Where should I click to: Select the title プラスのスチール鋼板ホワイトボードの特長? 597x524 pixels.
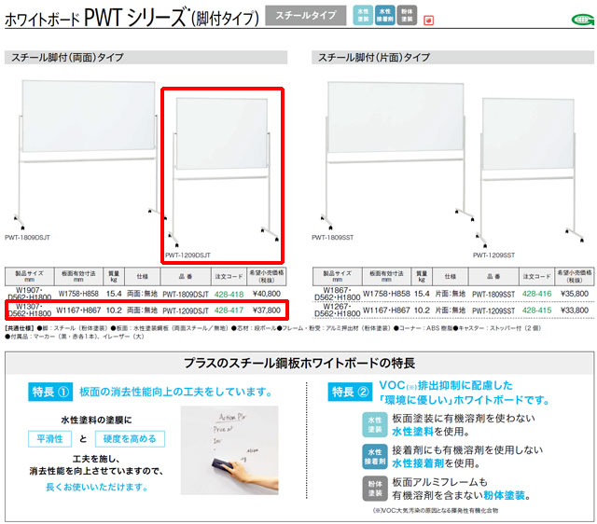[x=299, y=363]
